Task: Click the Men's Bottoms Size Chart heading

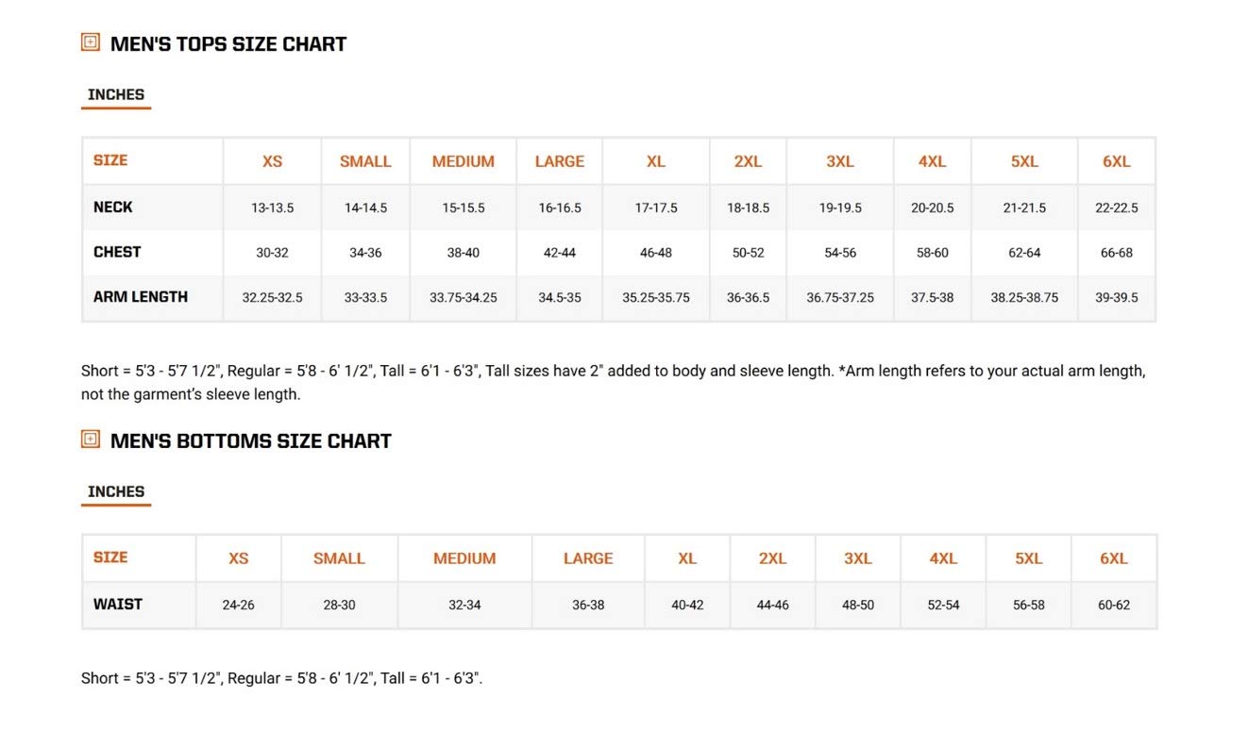Action: [250, 441]
